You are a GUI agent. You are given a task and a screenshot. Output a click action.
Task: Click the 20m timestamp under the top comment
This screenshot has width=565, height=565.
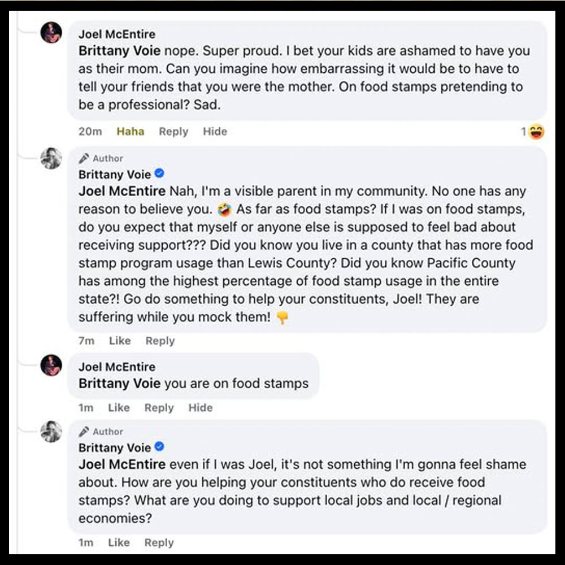click(x=90, y=132)
